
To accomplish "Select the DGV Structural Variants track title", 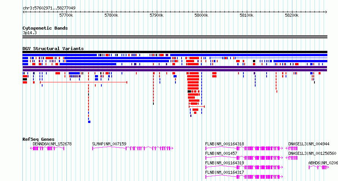I will tap(53, 49).
